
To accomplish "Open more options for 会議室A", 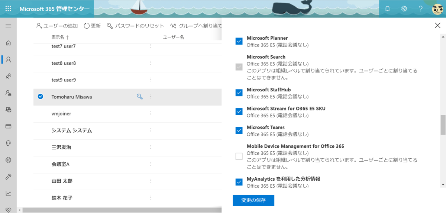I will click(x=151, y=164).
